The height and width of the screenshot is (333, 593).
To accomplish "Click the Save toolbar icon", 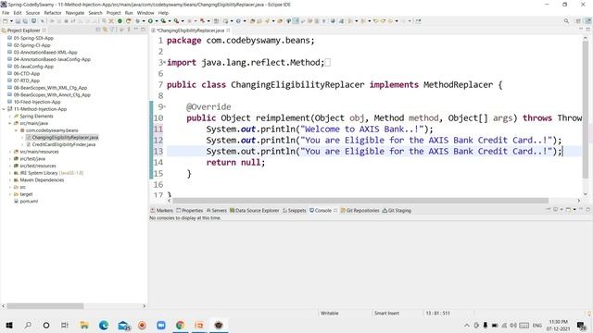I will [18, 21].
